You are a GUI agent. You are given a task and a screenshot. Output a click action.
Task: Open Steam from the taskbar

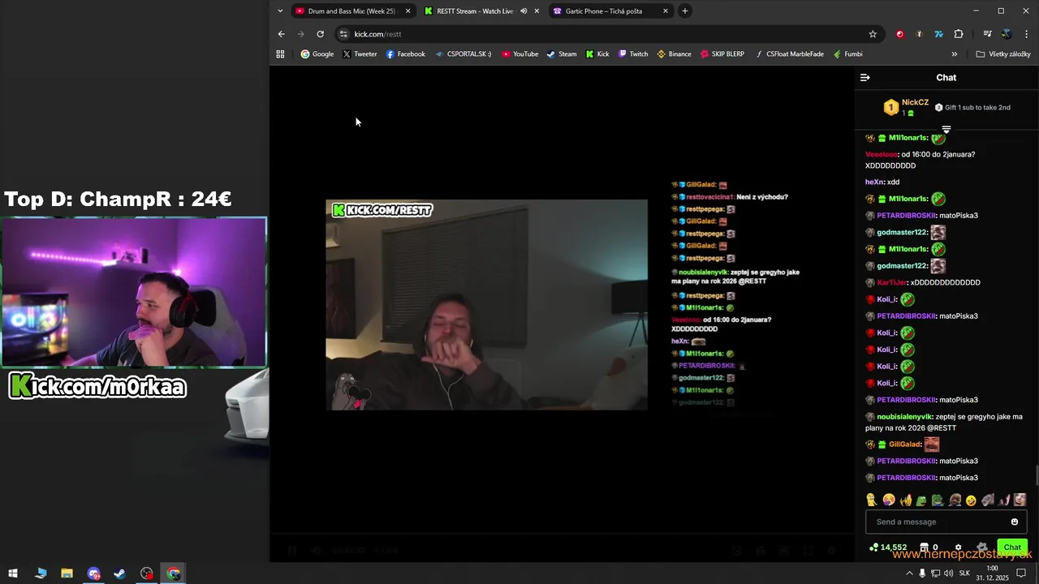pos(119,573)
